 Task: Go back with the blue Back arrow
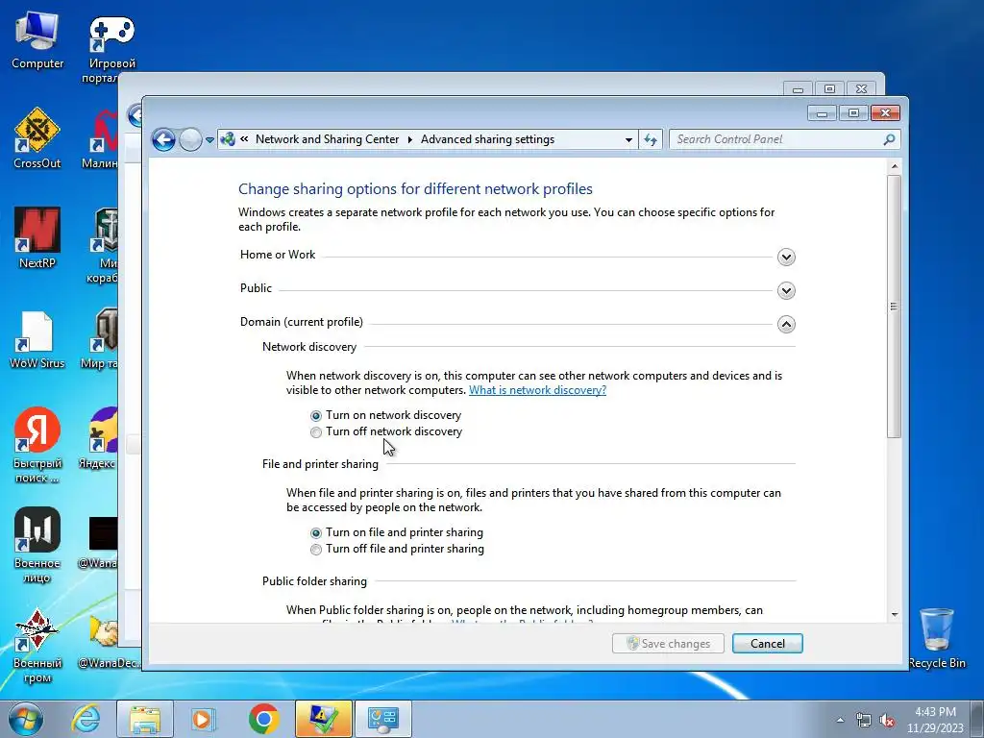(163, 139)
